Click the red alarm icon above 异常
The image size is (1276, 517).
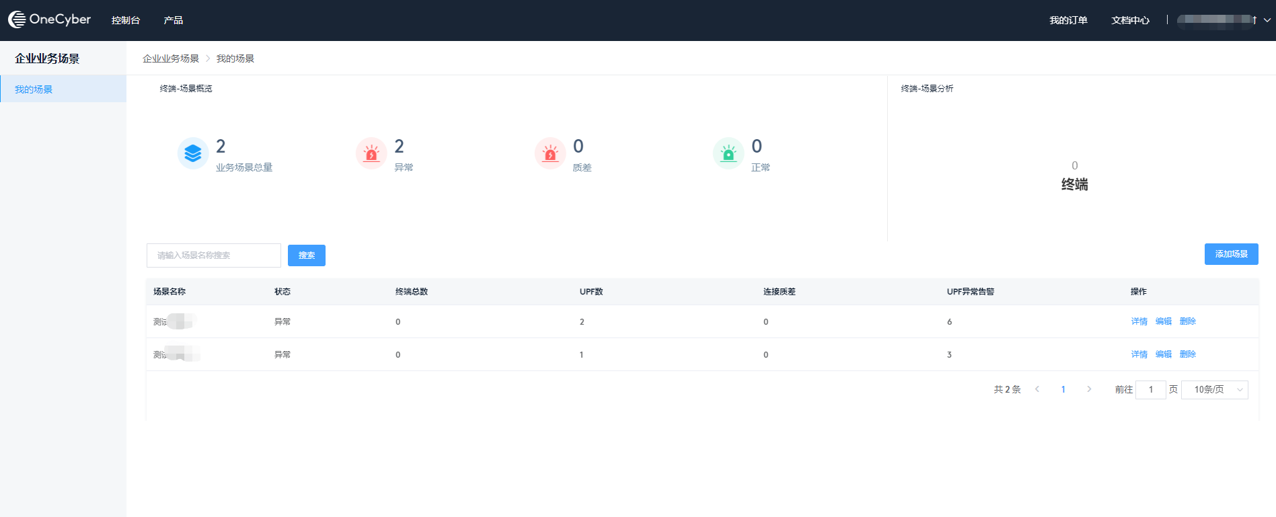[x=371, y=154]
